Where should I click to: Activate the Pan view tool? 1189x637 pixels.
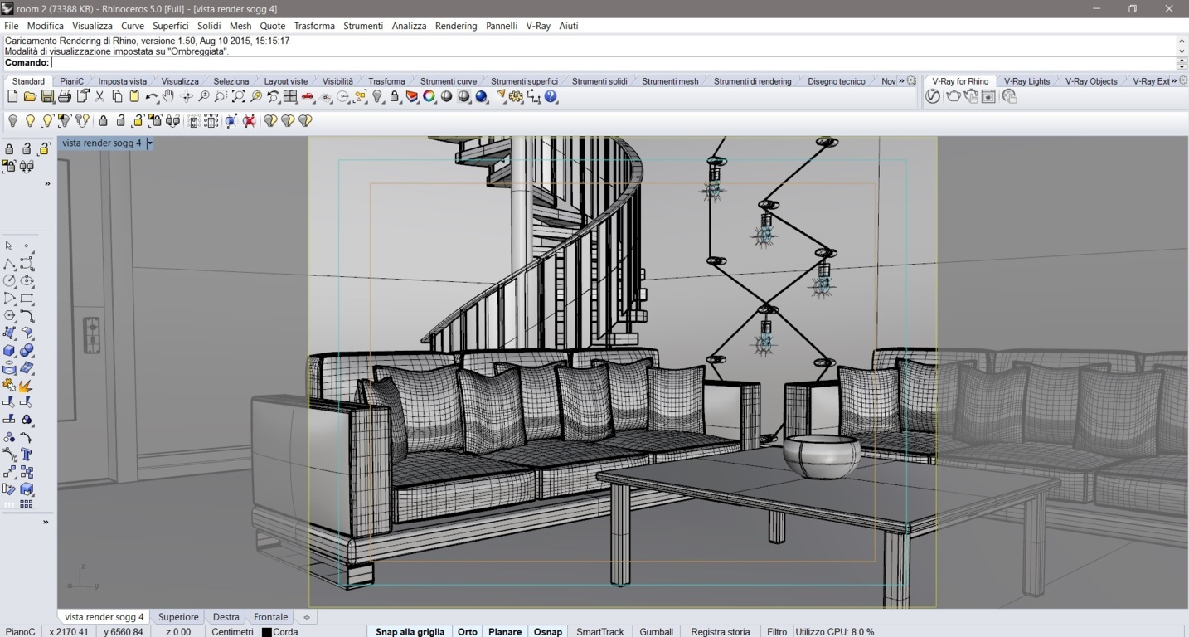(x=169, y=96)
